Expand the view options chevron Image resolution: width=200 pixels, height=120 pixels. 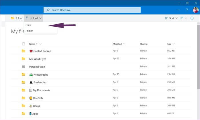186,18
